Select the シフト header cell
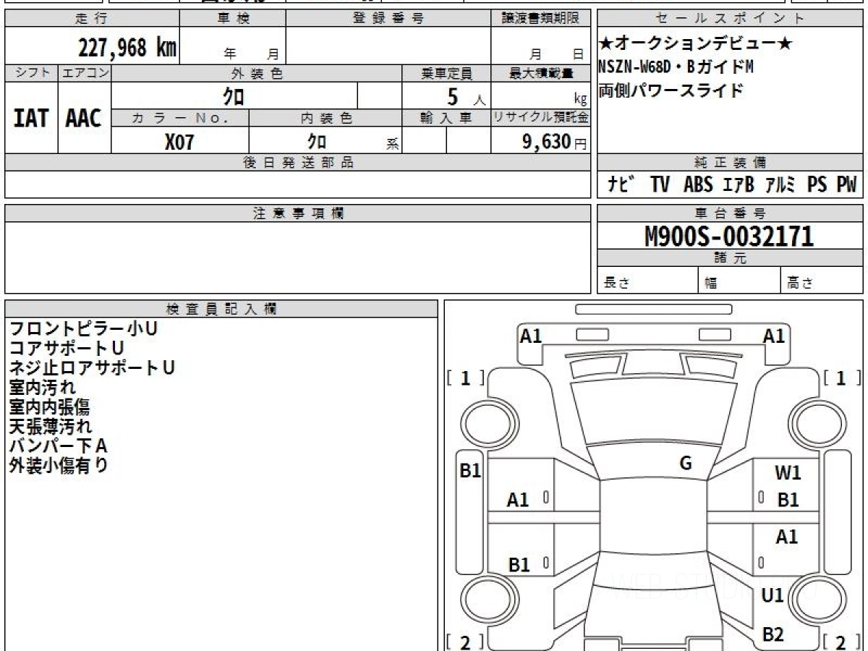The height and width of the screenshot is (651, 868). (31, 73)
